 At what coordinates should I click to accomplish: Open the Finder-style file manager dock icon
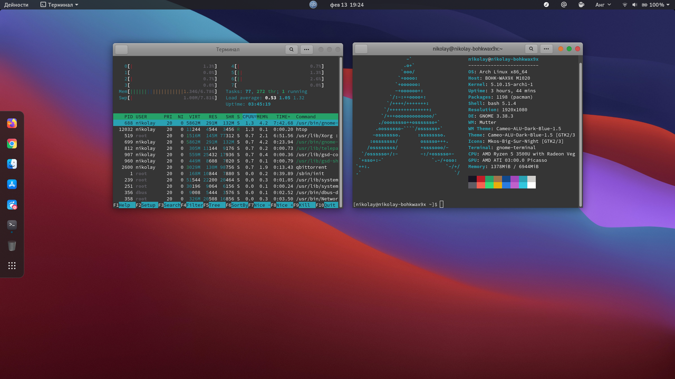coord(12,164)
